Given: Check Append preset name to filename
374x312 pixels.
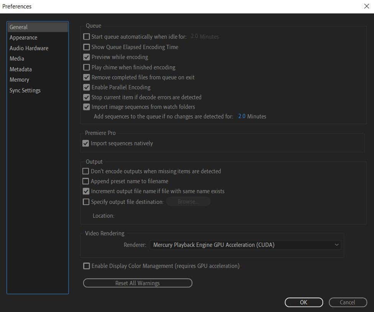Looking at the screenshot, I should pos(86,181).
